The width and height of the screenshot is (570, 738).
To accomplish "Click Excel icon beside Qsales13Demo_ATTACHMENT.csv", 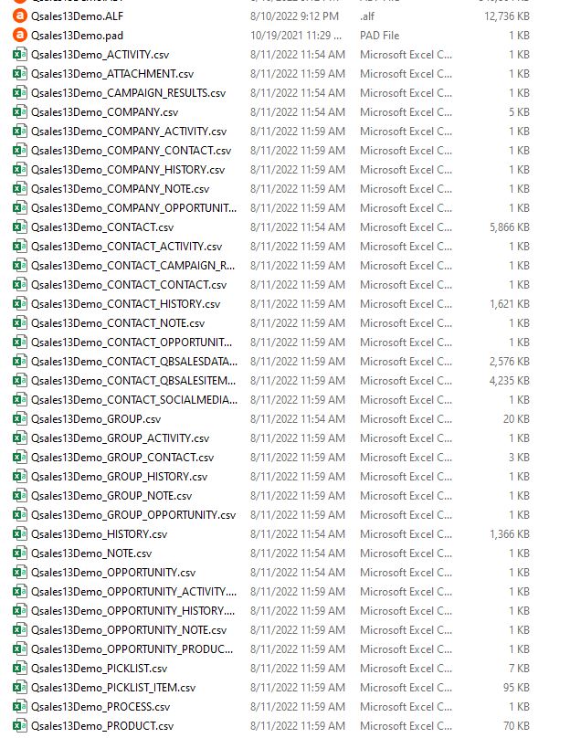I will coord(20,74).
